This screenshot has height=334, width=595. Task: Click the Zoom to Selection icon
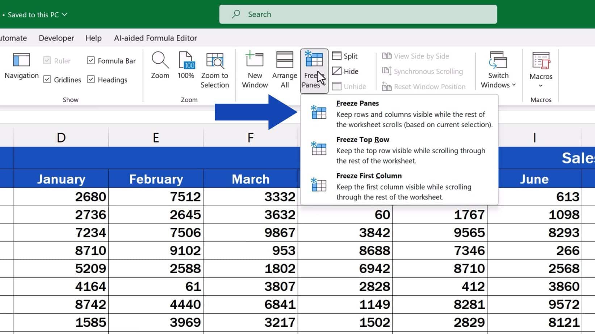click(x=215, y=61)
